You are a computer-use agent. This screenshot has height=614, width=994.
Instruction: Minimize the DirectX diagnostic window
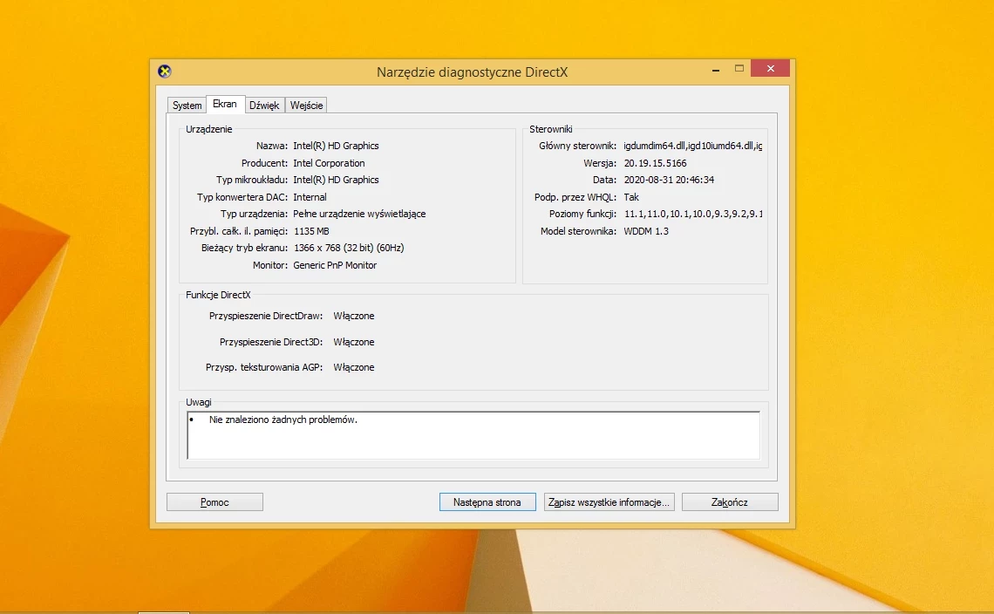point(716,69)
